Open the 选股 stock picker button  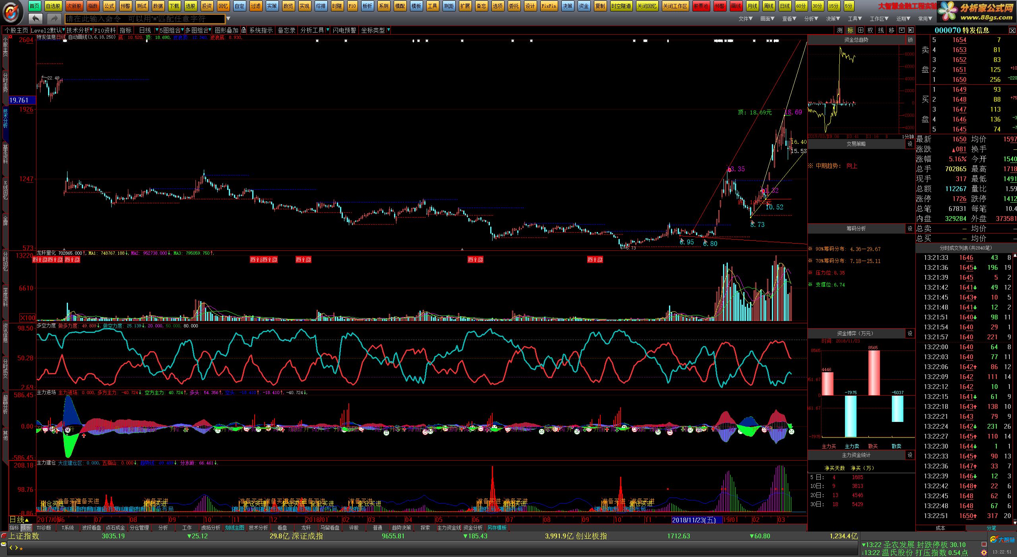click(x=190, y=6)
